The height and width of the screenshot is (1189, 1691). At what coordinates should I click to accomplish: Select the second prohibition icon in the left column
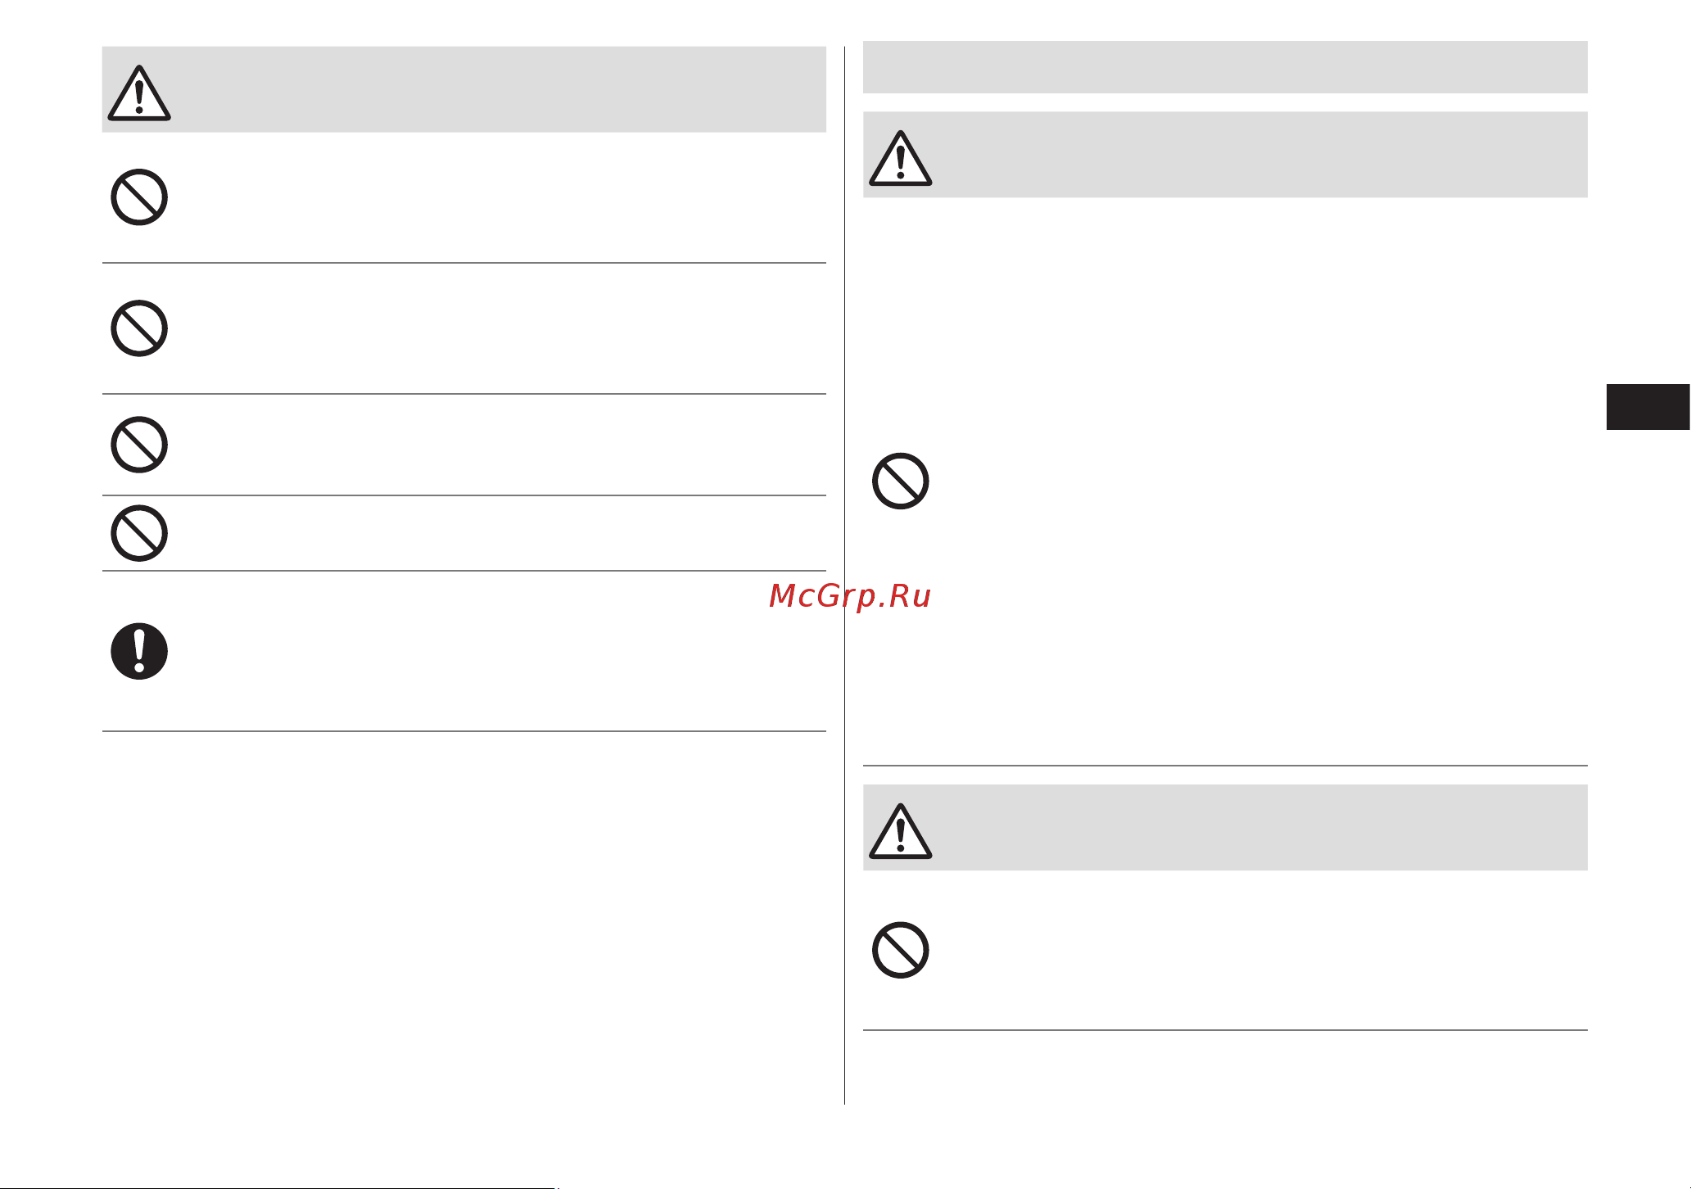pos(139,328)
